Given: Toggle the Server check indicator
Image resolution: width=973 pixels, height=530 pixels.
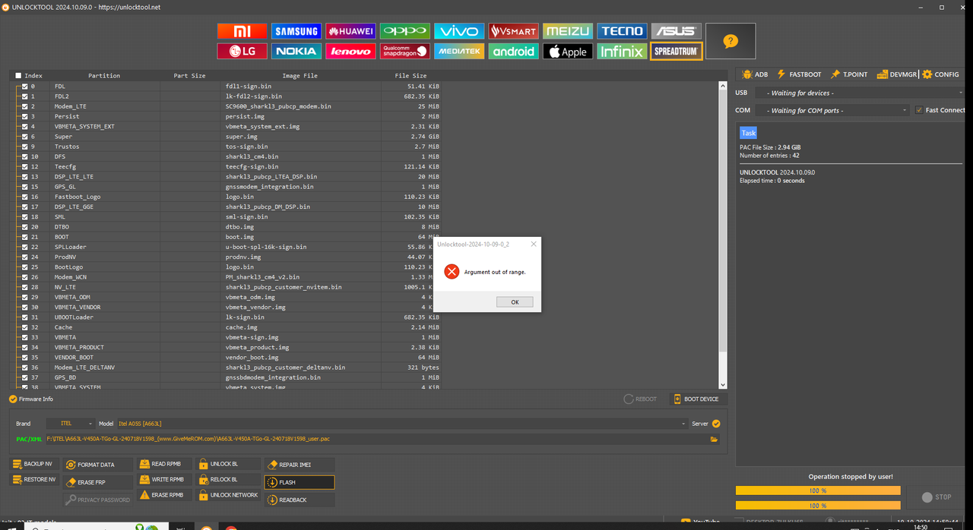Looking at the screenshot, I should point(716,424).
